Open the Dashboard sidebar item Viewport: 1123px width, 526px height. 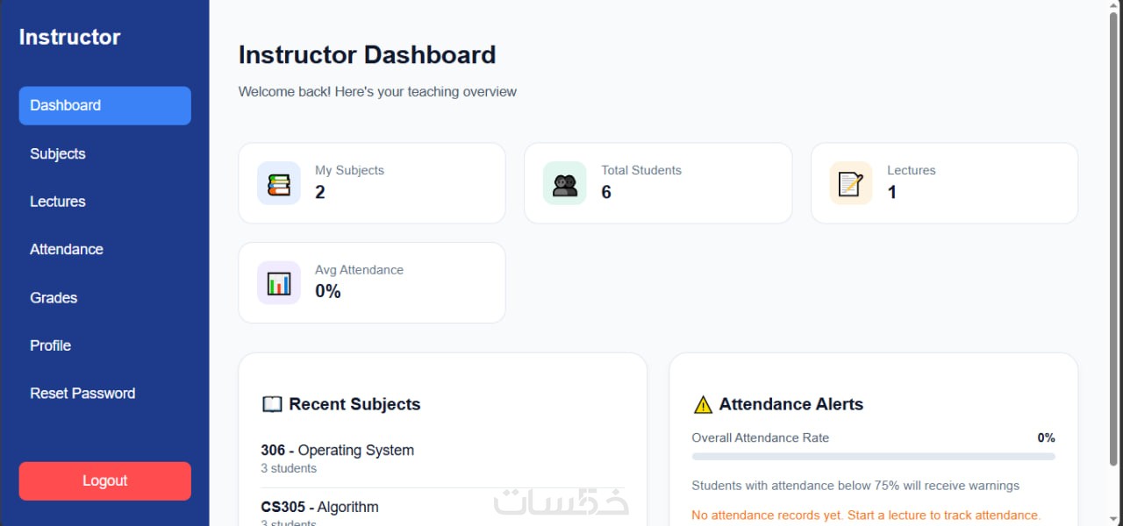click(x=105, y=105)
